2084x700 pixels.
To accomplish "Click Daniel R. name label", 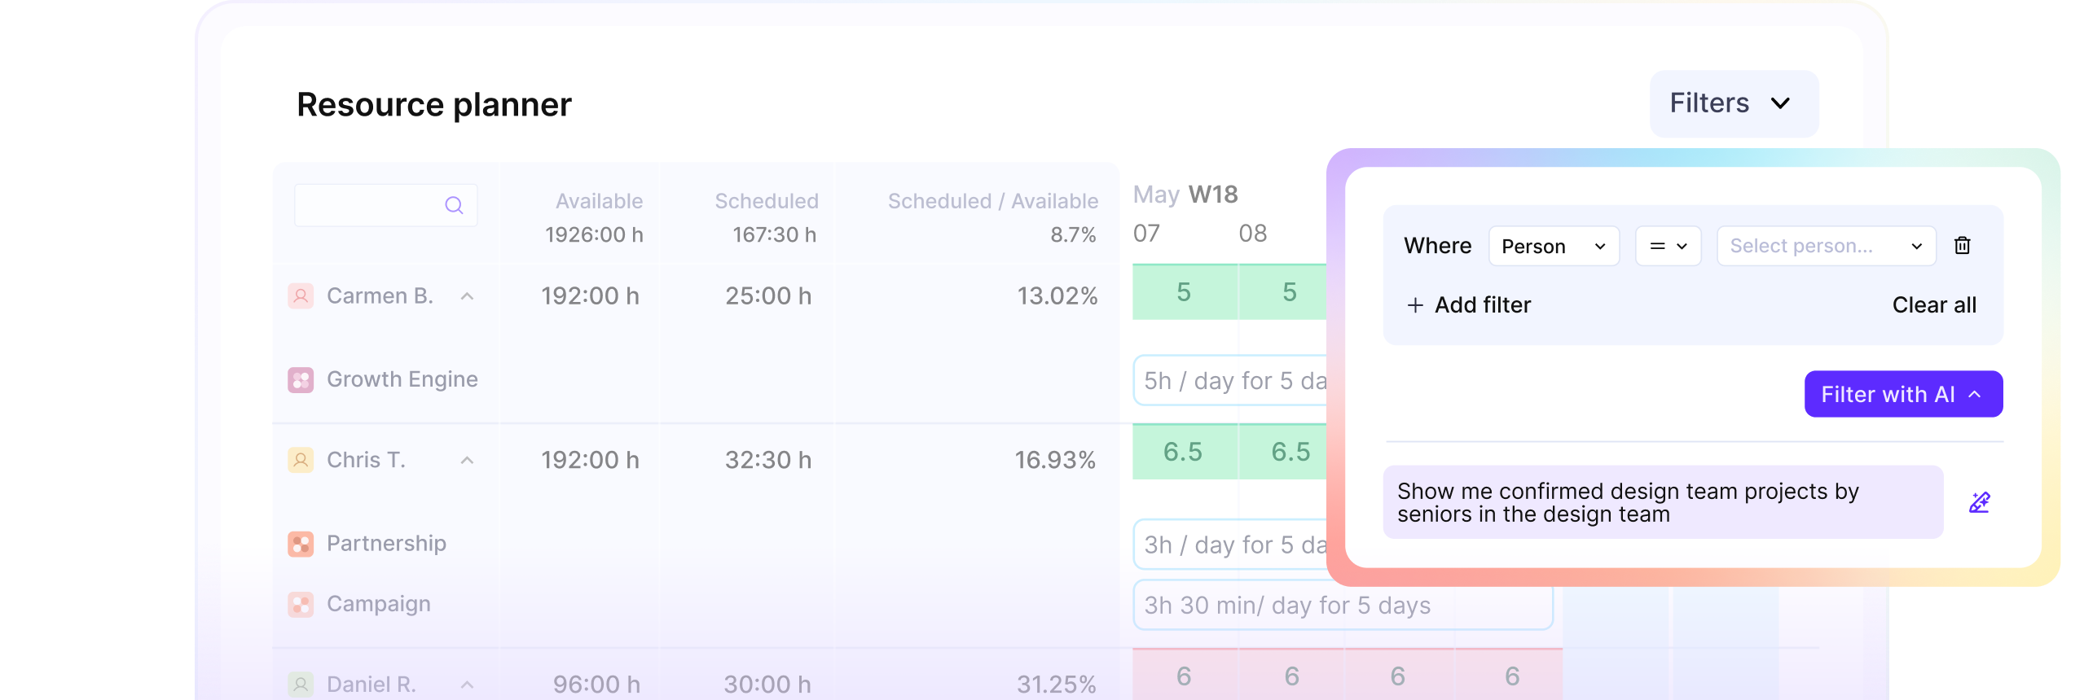I will (x=372, y=685).
